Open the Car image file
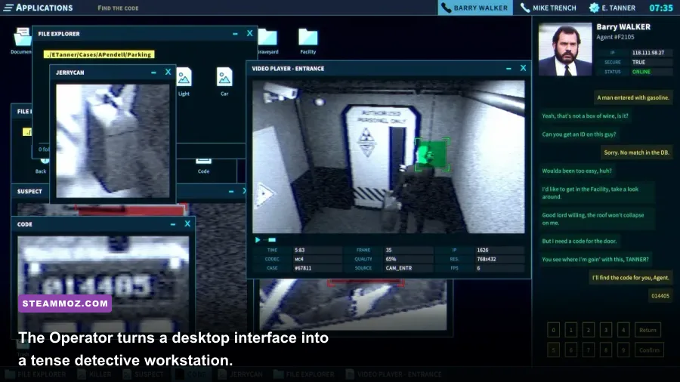The image size is (680, 382). tap(224, 82)
